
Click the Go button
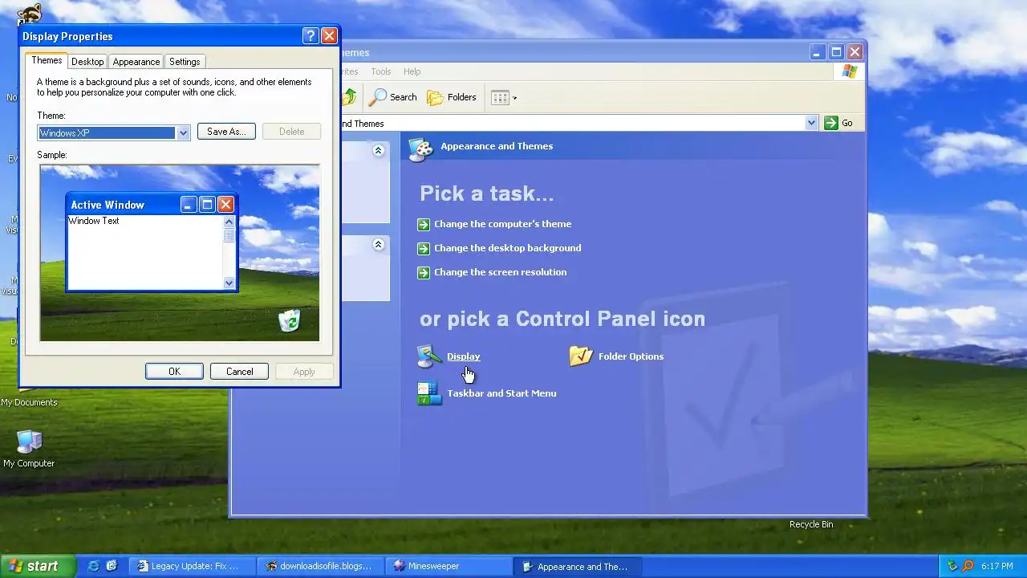point(839,123)
